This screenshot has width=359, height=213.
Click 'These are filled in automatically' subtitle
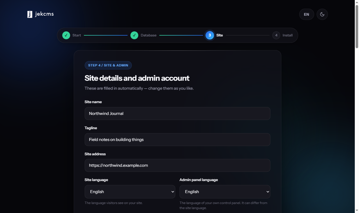[x=139, y=88]
